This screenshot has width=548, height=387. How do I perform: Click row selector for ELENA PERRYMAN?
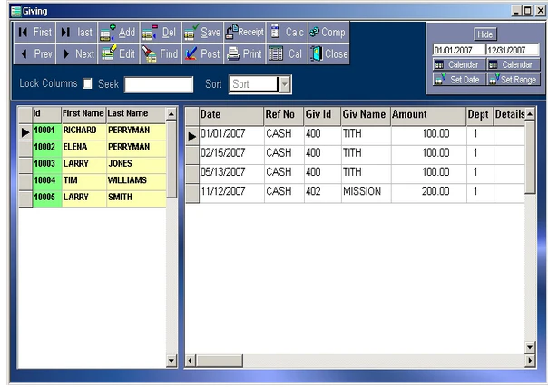coord(25,149)
